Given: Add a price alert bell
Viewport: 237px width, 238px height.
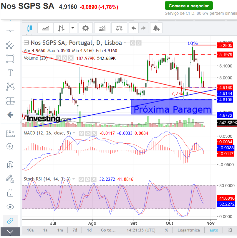Looking at the screenshot, I should (x=156, y=28).
